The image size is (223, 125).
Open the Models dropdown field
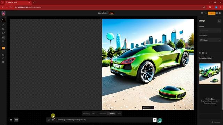coord(210,30)
